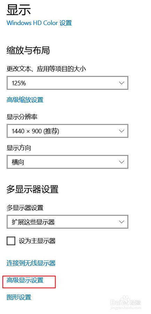Click the 显示分辨率 field label
This screenshot has height=314, width=151.
pyautogui.click(x=22, y=117)
